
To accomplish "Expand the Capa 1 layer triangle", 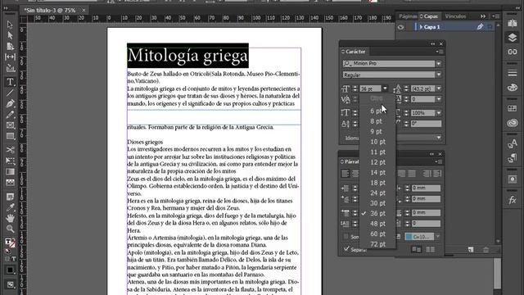I will pos(421,27).
